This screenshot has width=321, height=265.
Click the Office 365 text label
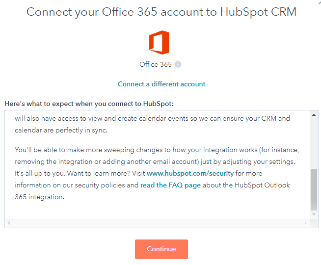point(156,64)
